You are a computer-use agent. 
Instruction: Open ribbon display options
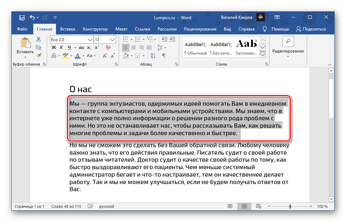277,17
